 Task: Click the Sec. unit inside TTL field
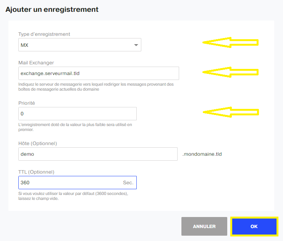click(x=128, y=183)
